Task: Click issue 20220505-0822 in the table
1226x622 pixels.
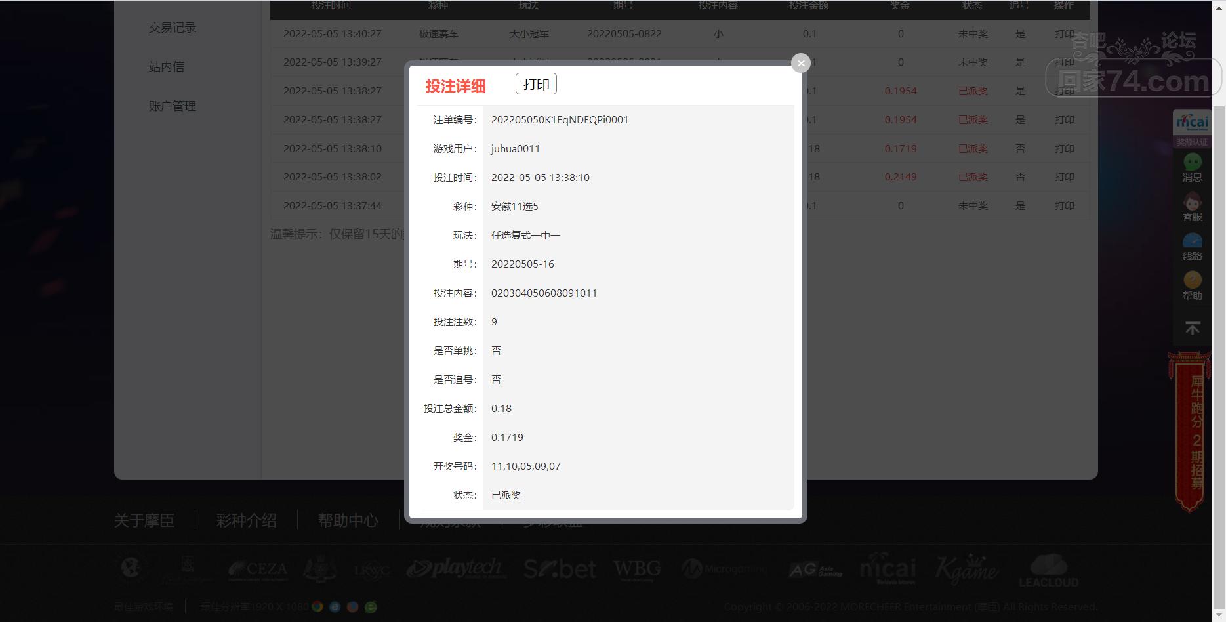Action: tap(624, 34)
